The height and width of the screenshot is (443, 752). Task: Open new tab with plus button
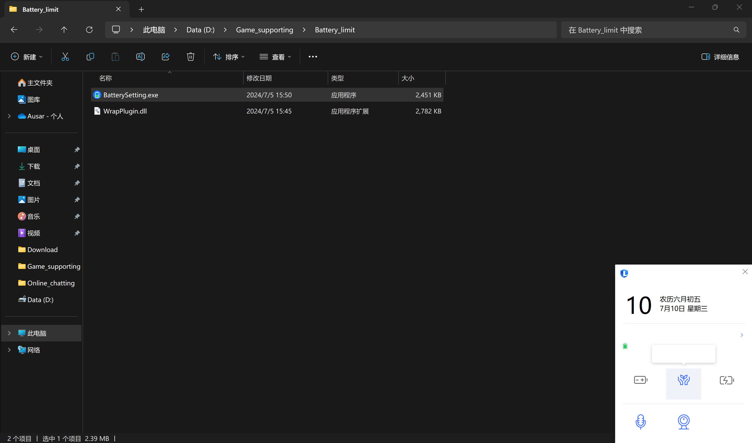tap(141, 10)
